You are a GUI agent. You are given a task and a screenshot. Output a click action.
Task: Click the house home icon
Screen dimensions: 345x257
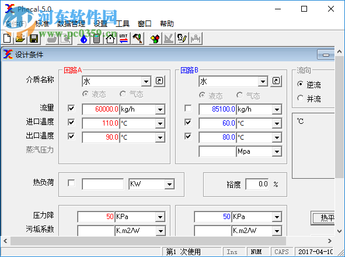[110, 39]
